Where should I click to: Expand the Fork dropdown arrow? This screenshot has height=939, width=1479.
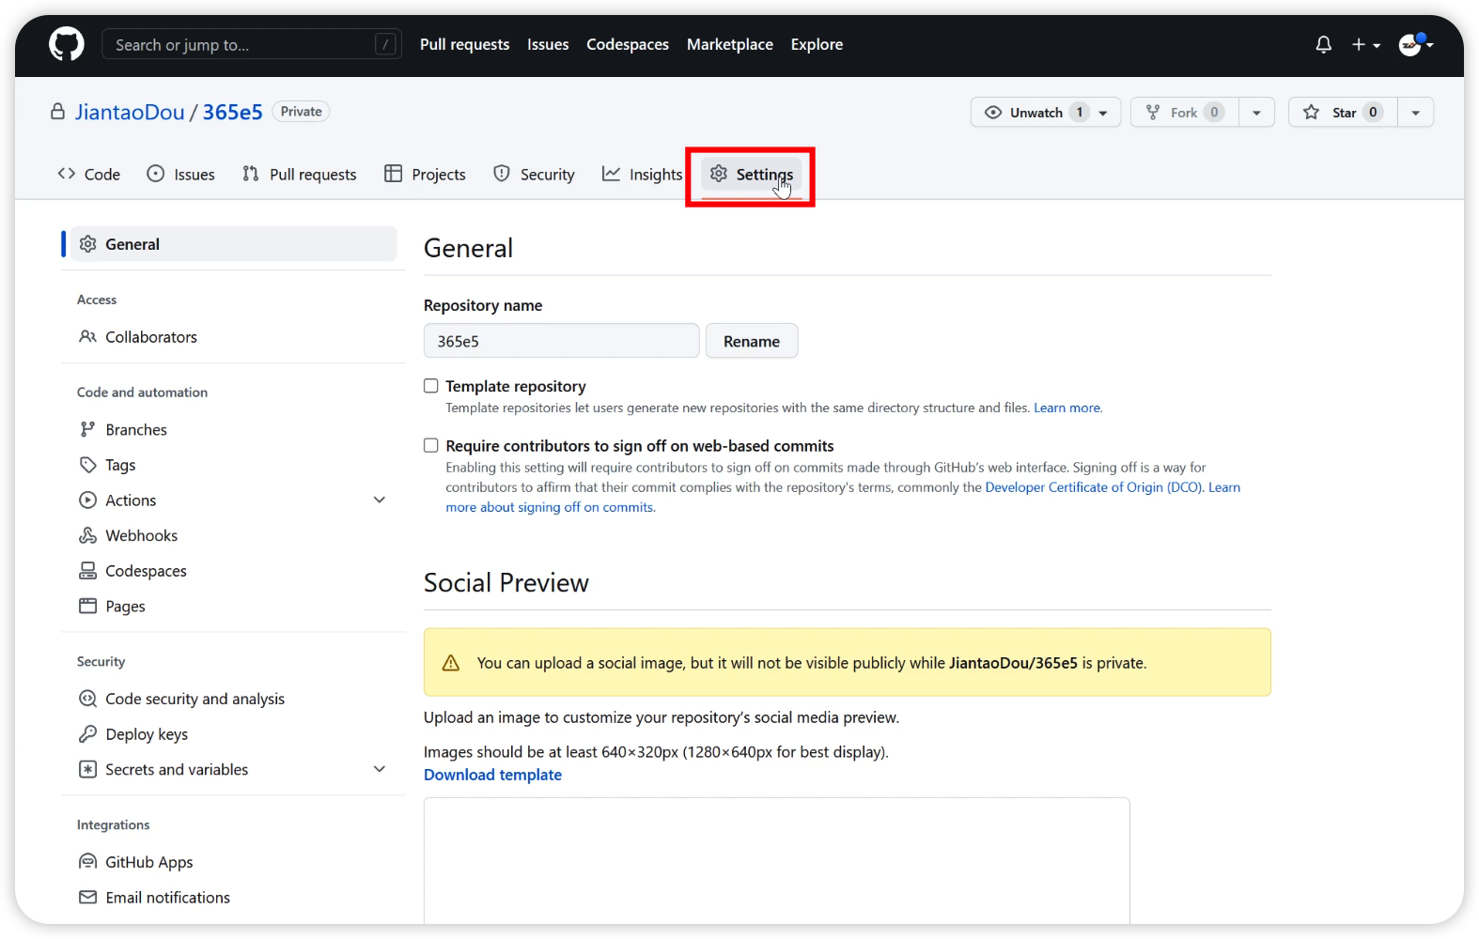point(1256,112)
